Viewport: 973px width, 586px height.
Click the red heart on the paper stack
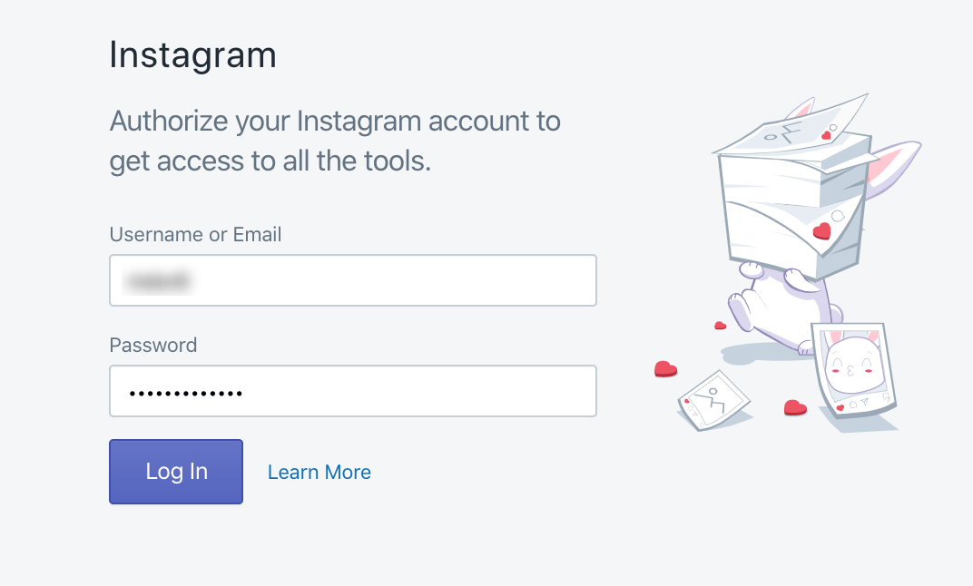pos(821,230)
